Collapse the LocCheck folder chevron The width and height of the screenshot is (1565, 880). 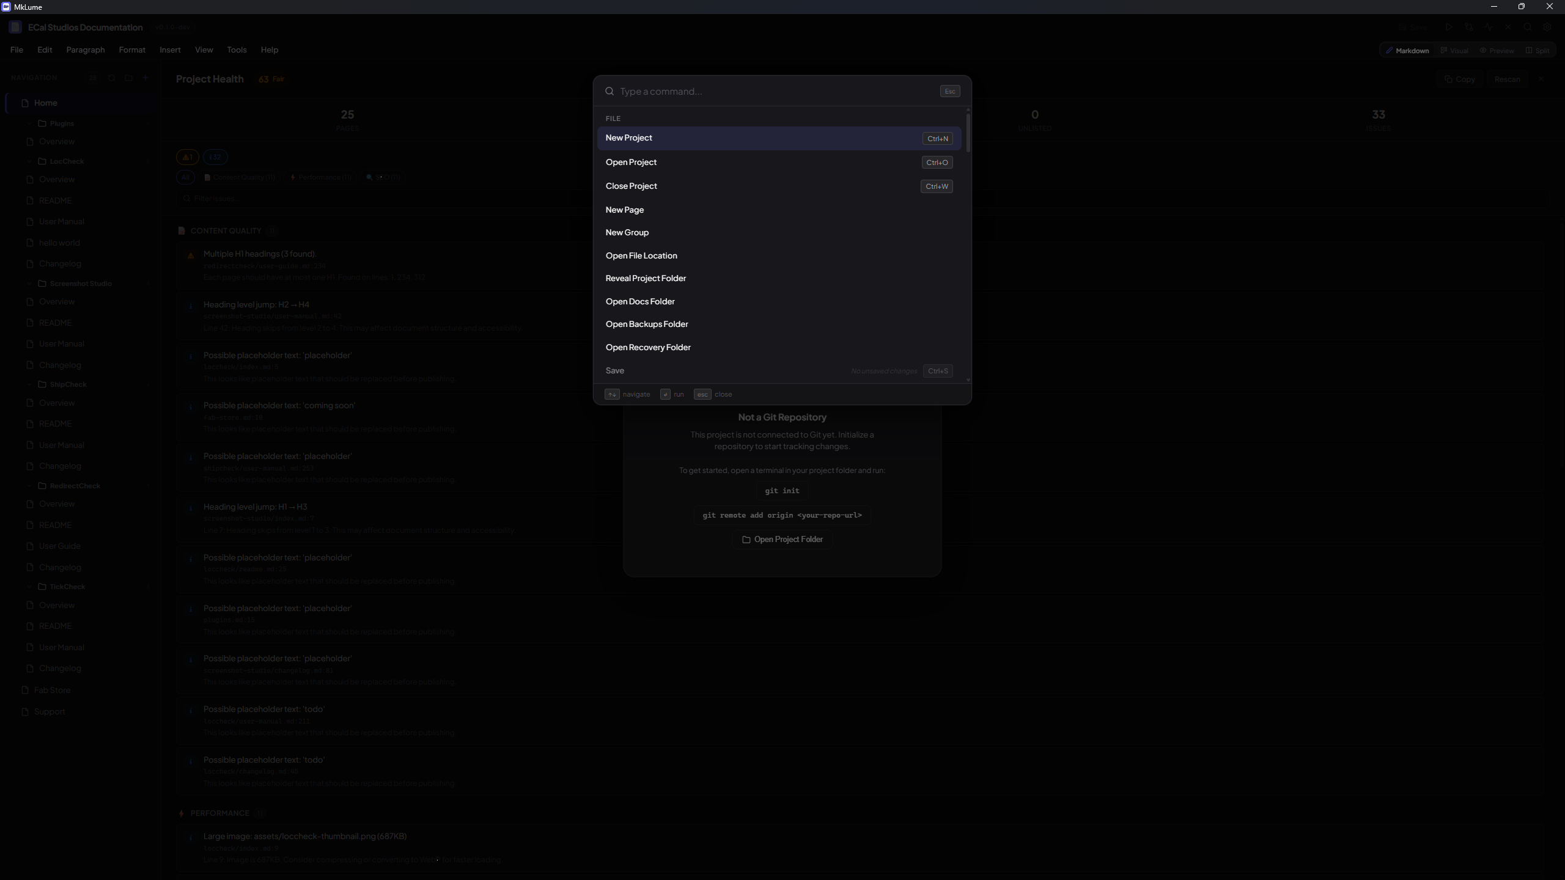click(x=29, y=161)
